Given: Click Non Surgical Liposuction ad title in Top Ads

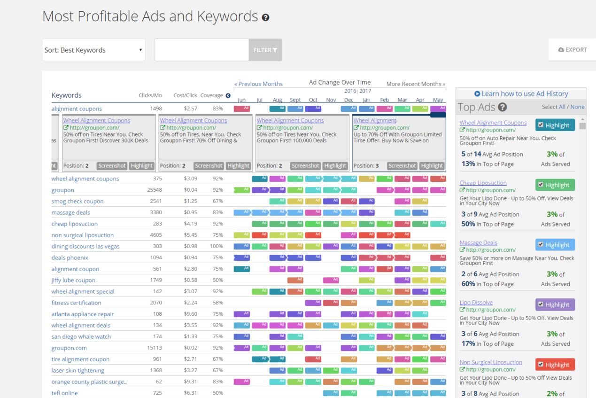Looking at the screenshot, I should pyautogui.click(x=491, y=362).
